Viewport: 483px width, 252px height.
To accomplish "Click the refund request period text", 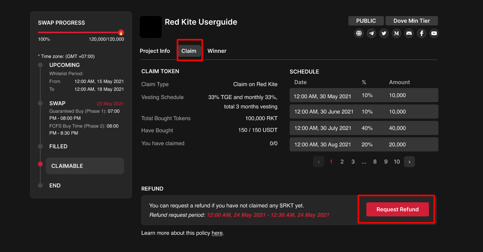I will point(239,215).
